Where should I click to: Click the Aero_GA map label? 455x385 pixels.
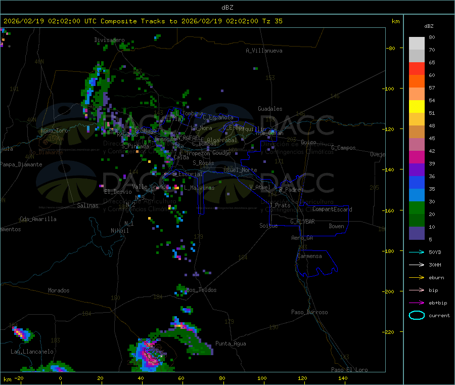(x=302, y=238)
